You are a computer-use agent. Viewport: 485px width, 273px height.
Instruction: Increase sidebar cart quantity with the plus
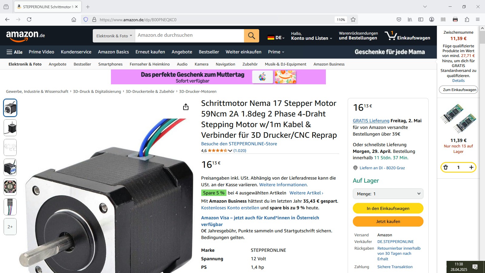click(471, 167)
